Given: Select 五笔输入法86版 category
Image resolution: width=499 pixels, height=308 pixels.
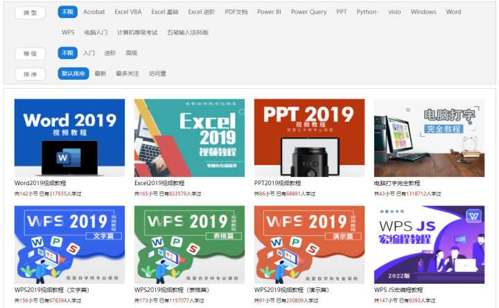Looking at the screenshot, I should (x=188, y=32).
